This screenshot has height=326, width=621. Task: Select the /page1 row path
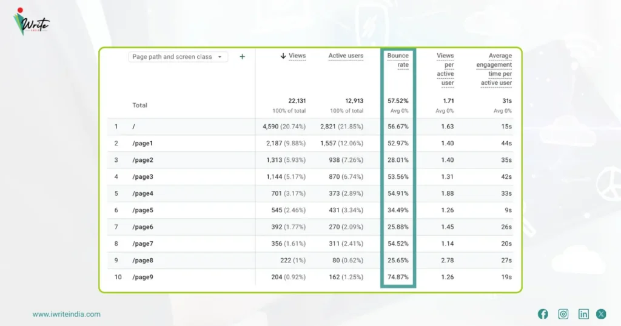pyautogui.click(x=143, y=143)
